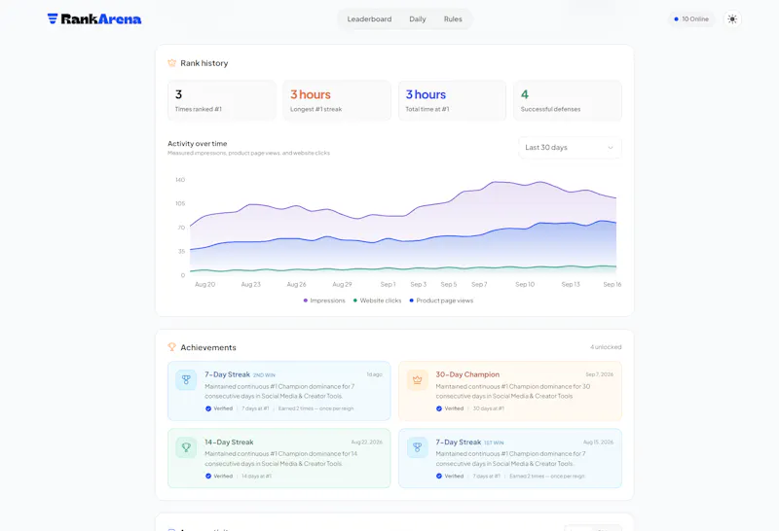Open the Last 30 days dropdown
The width and height of the screenshot is (779, 531).
[x=570, y=148]
